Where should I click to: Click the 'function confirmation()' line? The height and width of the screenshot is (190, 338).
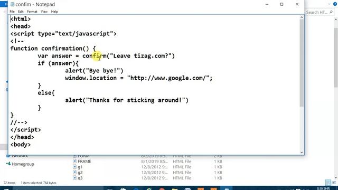(x=53, y=49)
